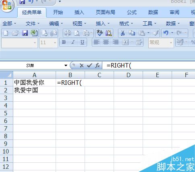This screenshot has width=195, height=172.
Task: Click the Office button logo
Action: pos(7,5)
